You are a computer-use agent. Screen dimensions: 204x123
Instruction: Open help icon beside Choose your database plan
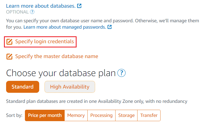tap(121, 73)
